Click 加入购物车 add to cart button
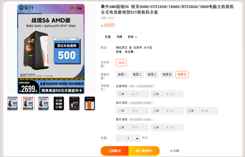Image resolution: width=245 pixels, height=157 pixels. pyautogui.click(x=144, y=151)
